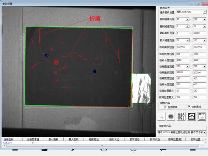This screenshot has height=156, width=208.
Task: Open the 保存到产品 product dropdown
Action: point(182,132)
